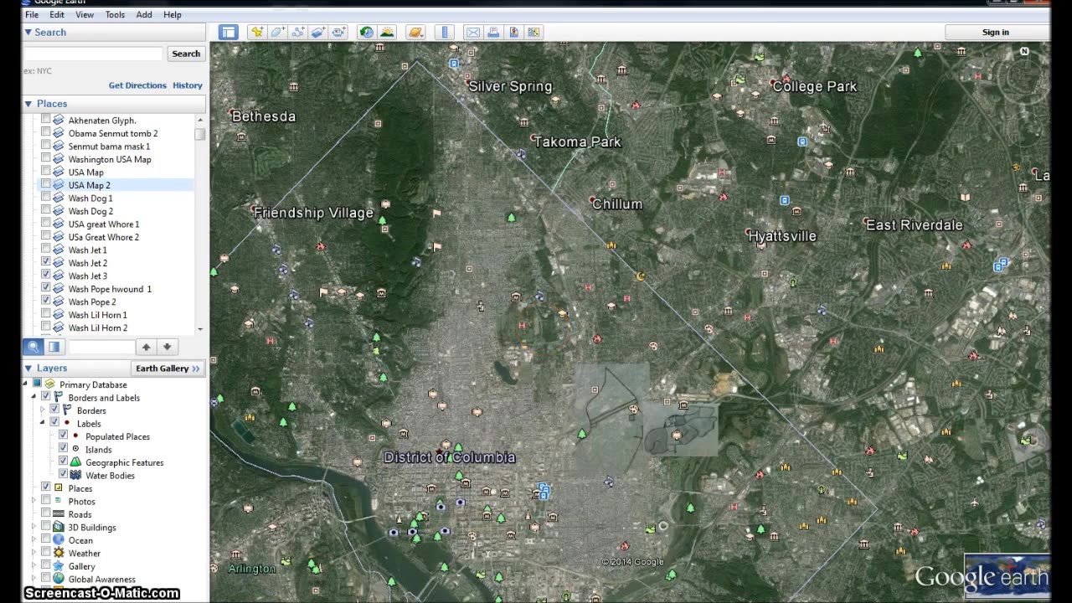Click the Get Directions link
The width and height of the screenshot is (1072, 603).
click(137, 85)
